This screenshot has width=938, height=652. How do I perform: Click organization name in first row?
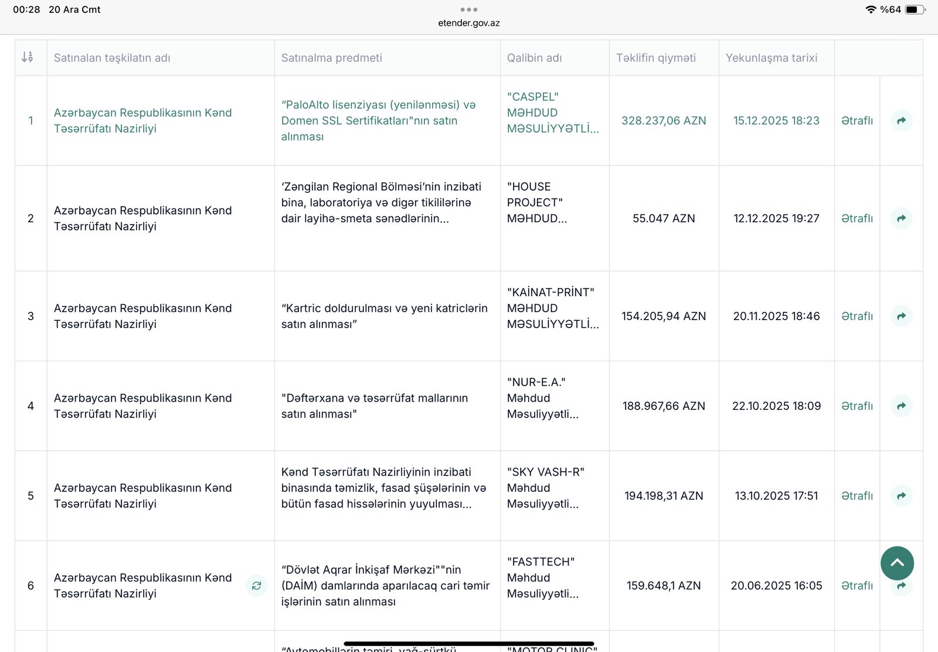tap(142, 121)
